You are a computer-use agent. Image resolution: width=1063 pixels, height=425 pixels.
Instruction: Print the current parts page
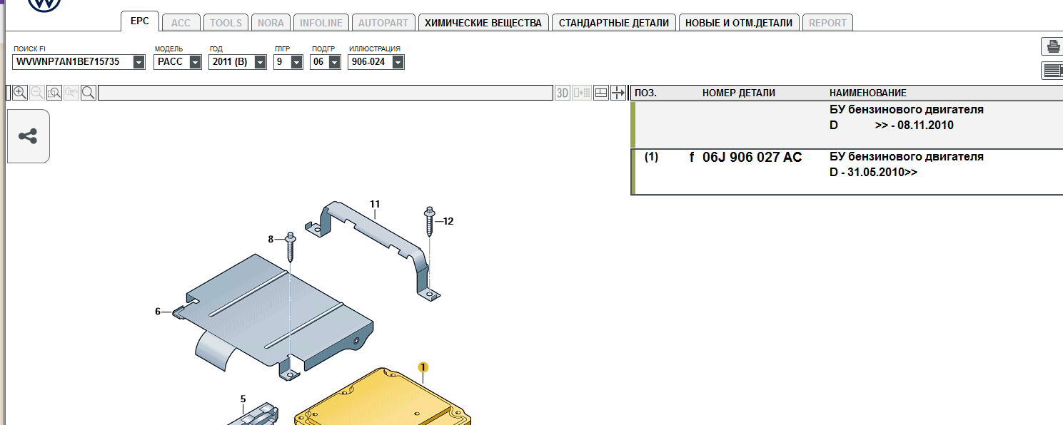[1052, 46]
